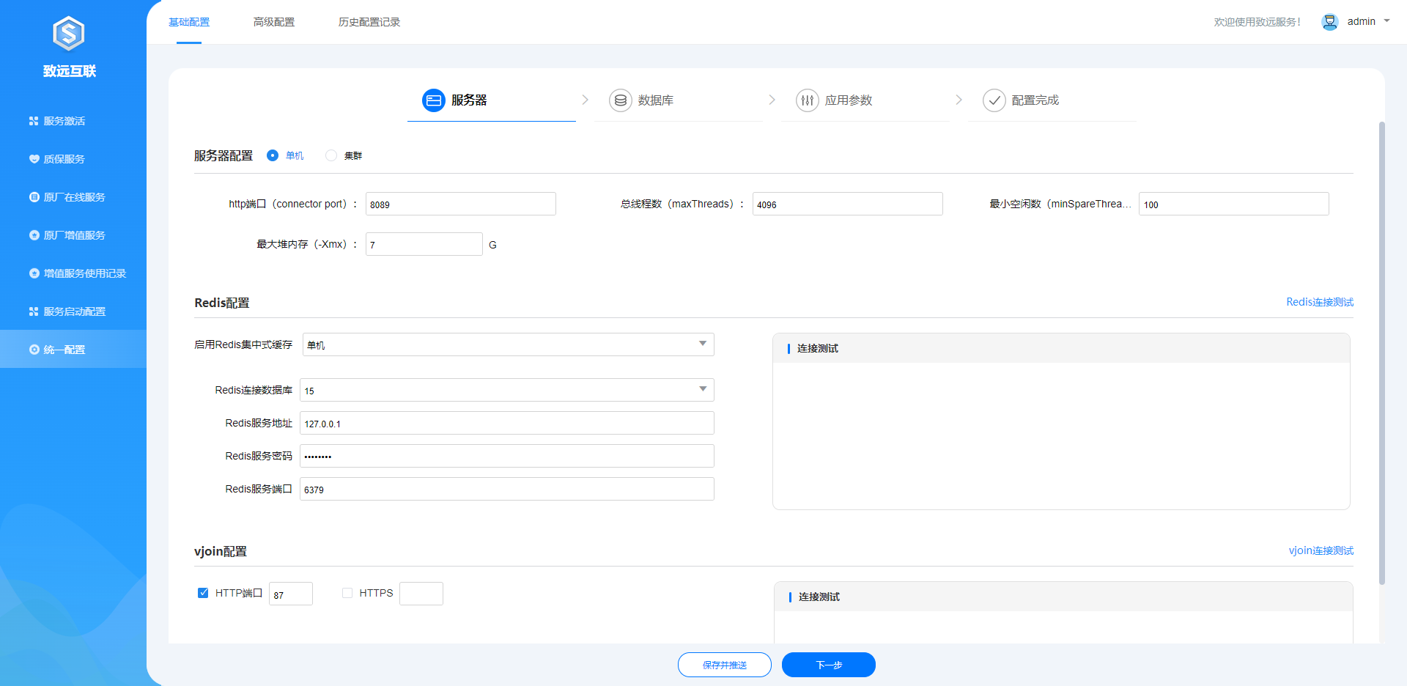Click the 致远互联 logo icon
This screenshot has height=686, width=1407.
[x=69, y=34]
